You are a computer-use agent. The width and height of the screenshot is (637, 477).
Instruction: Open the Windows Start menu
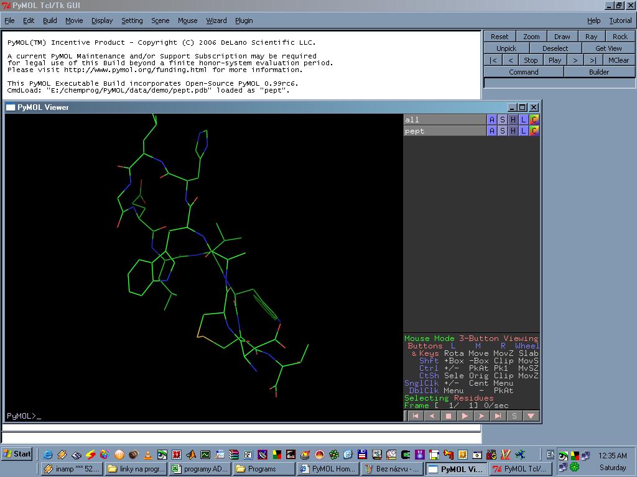coord(17,454)
